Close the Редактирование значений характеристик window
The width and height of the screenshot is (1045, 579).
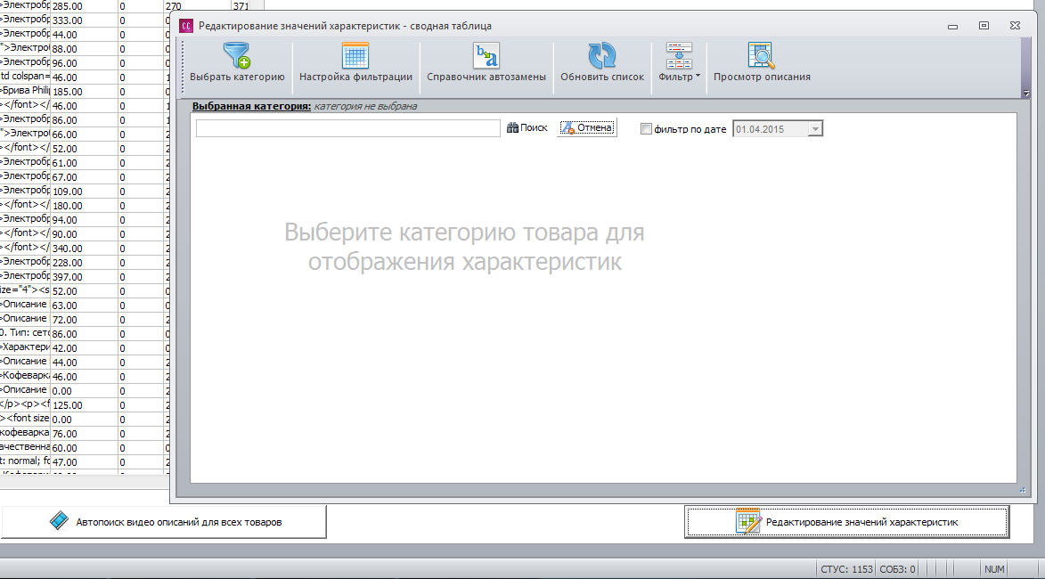pyautogui.click(x=1015, y=26)
